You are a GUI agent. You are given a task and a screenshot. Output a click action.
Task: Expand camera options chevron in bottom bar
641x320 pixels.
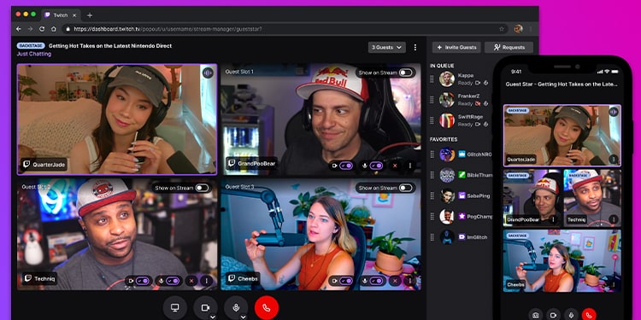tap(213, 317)
